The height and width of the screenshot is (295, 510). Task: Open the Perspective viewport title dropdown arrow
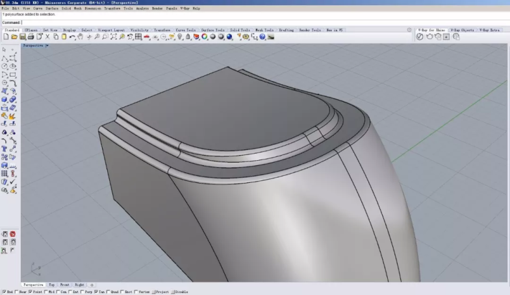point(47,46)
